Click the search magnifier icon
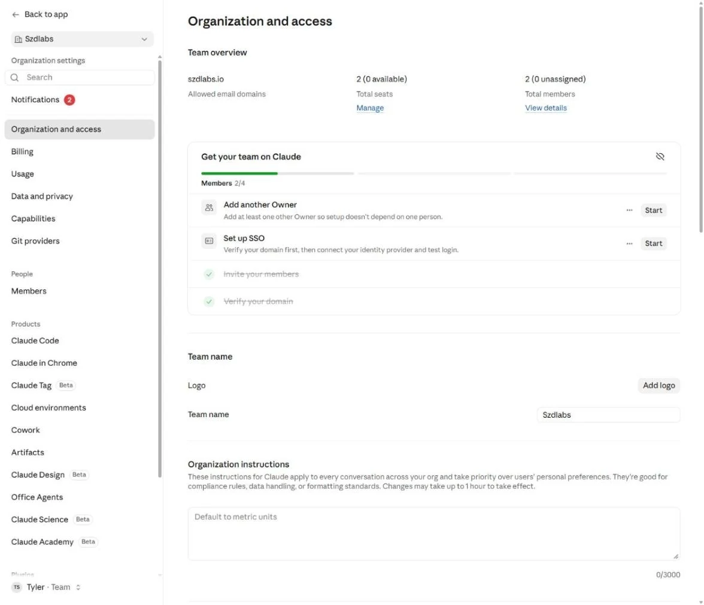The height and width of the screenshot is (605, 704). (x=15, y=78)
